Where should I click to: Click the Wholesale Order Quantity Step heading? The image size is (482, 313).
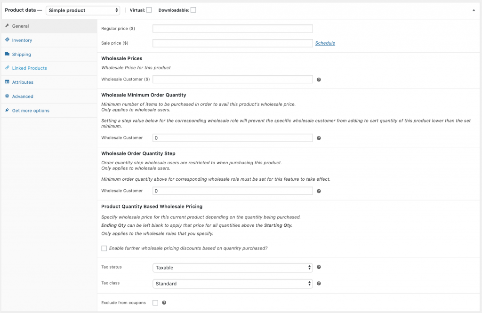138,153
